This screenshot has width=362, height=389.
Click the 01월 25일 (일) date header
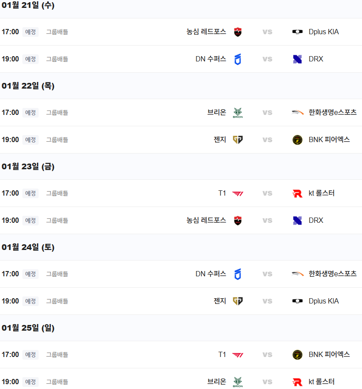point(28,328)
